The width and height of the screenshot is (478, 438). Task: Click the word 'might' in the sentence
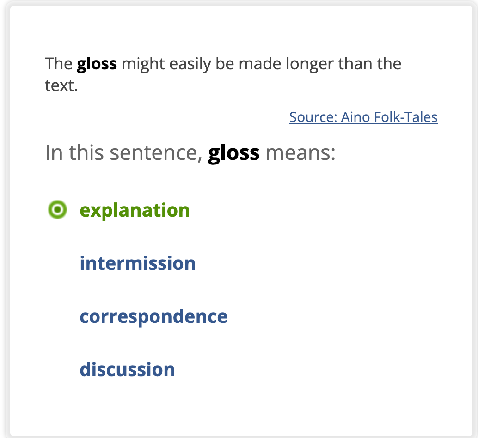pos(144,64)
